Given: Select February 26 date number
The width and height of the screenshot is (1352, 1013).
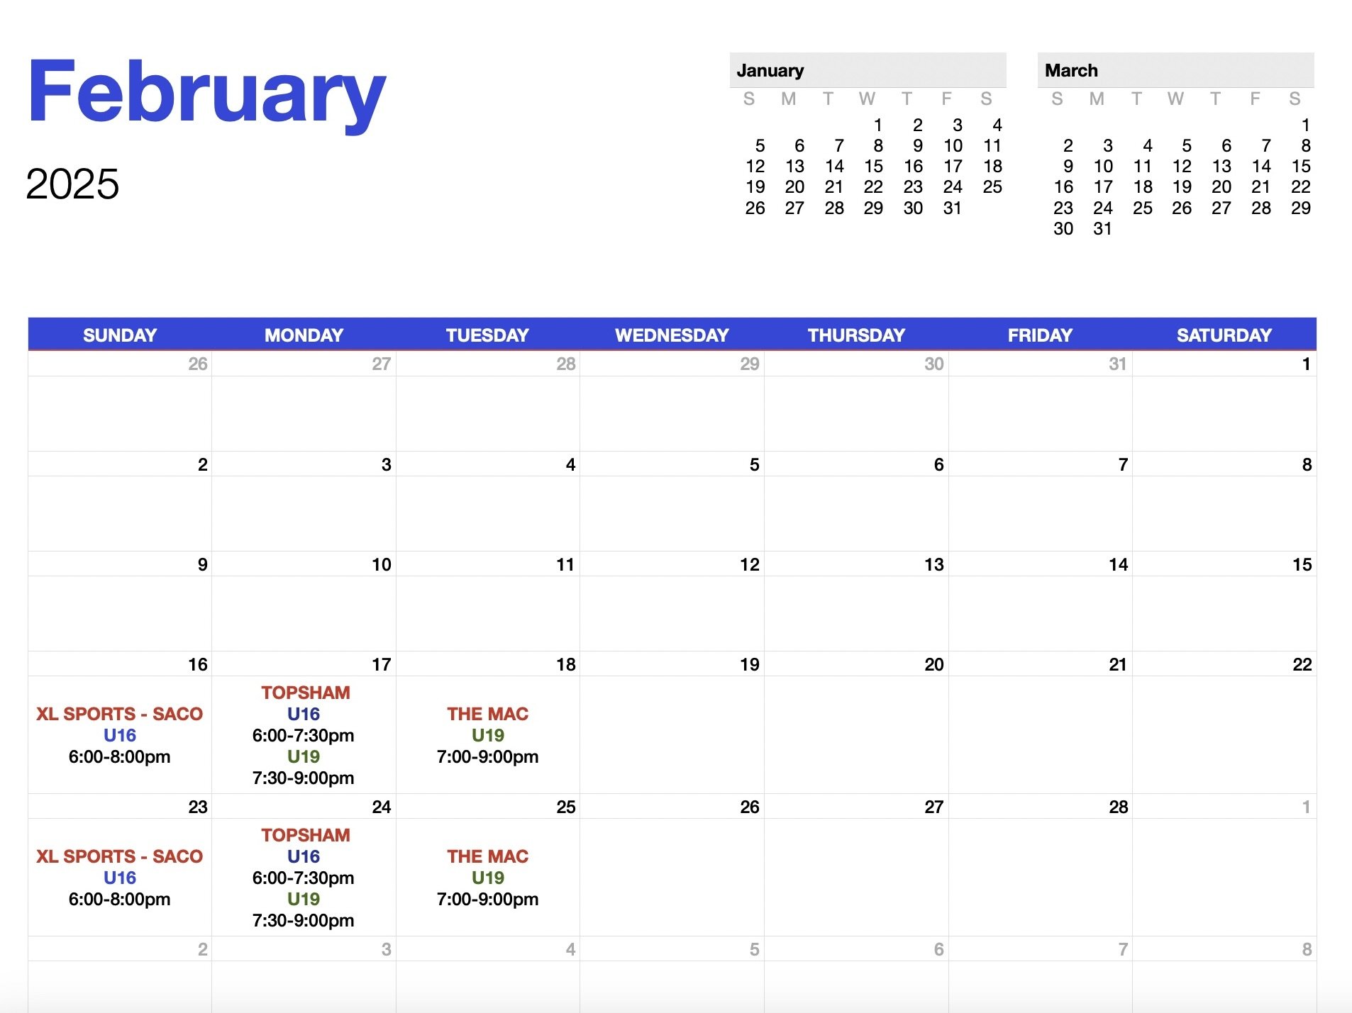Looking at the screenshot, I should (x=749, y=807).
